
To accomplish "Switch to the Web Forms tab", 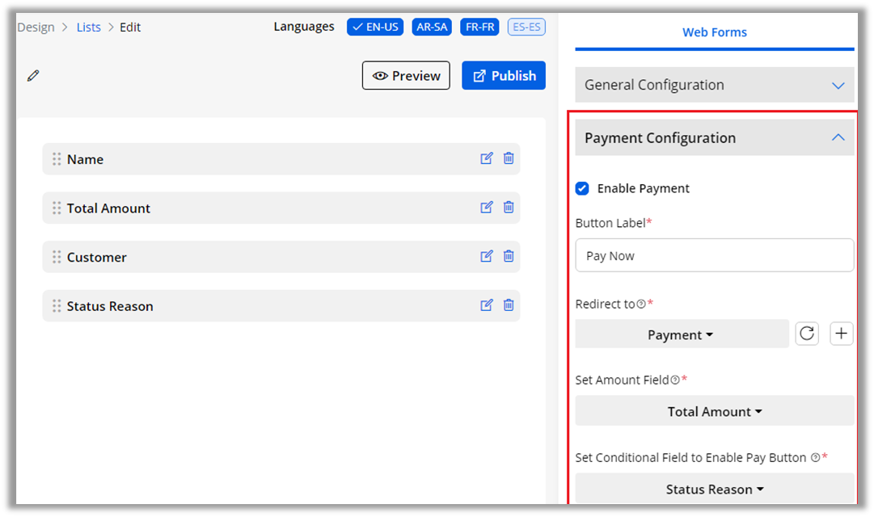I will [x=714, y=32].
